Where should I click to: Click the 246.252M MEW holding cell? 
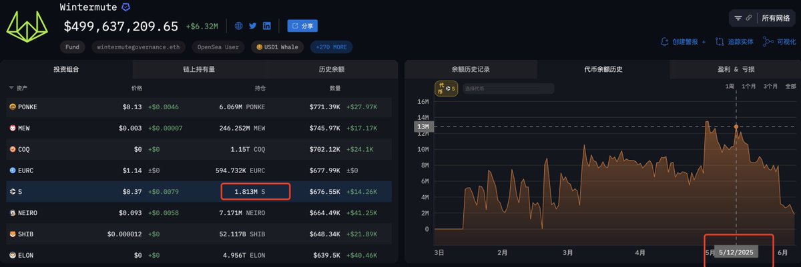click(x=242, y=128)
